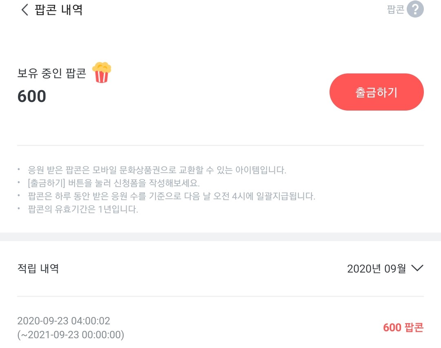This screenshot has width=441, height=348.
Task: Tap the gray 팝콘 label beside help icon
Action: pyautogui.click(x=395, y=10)
